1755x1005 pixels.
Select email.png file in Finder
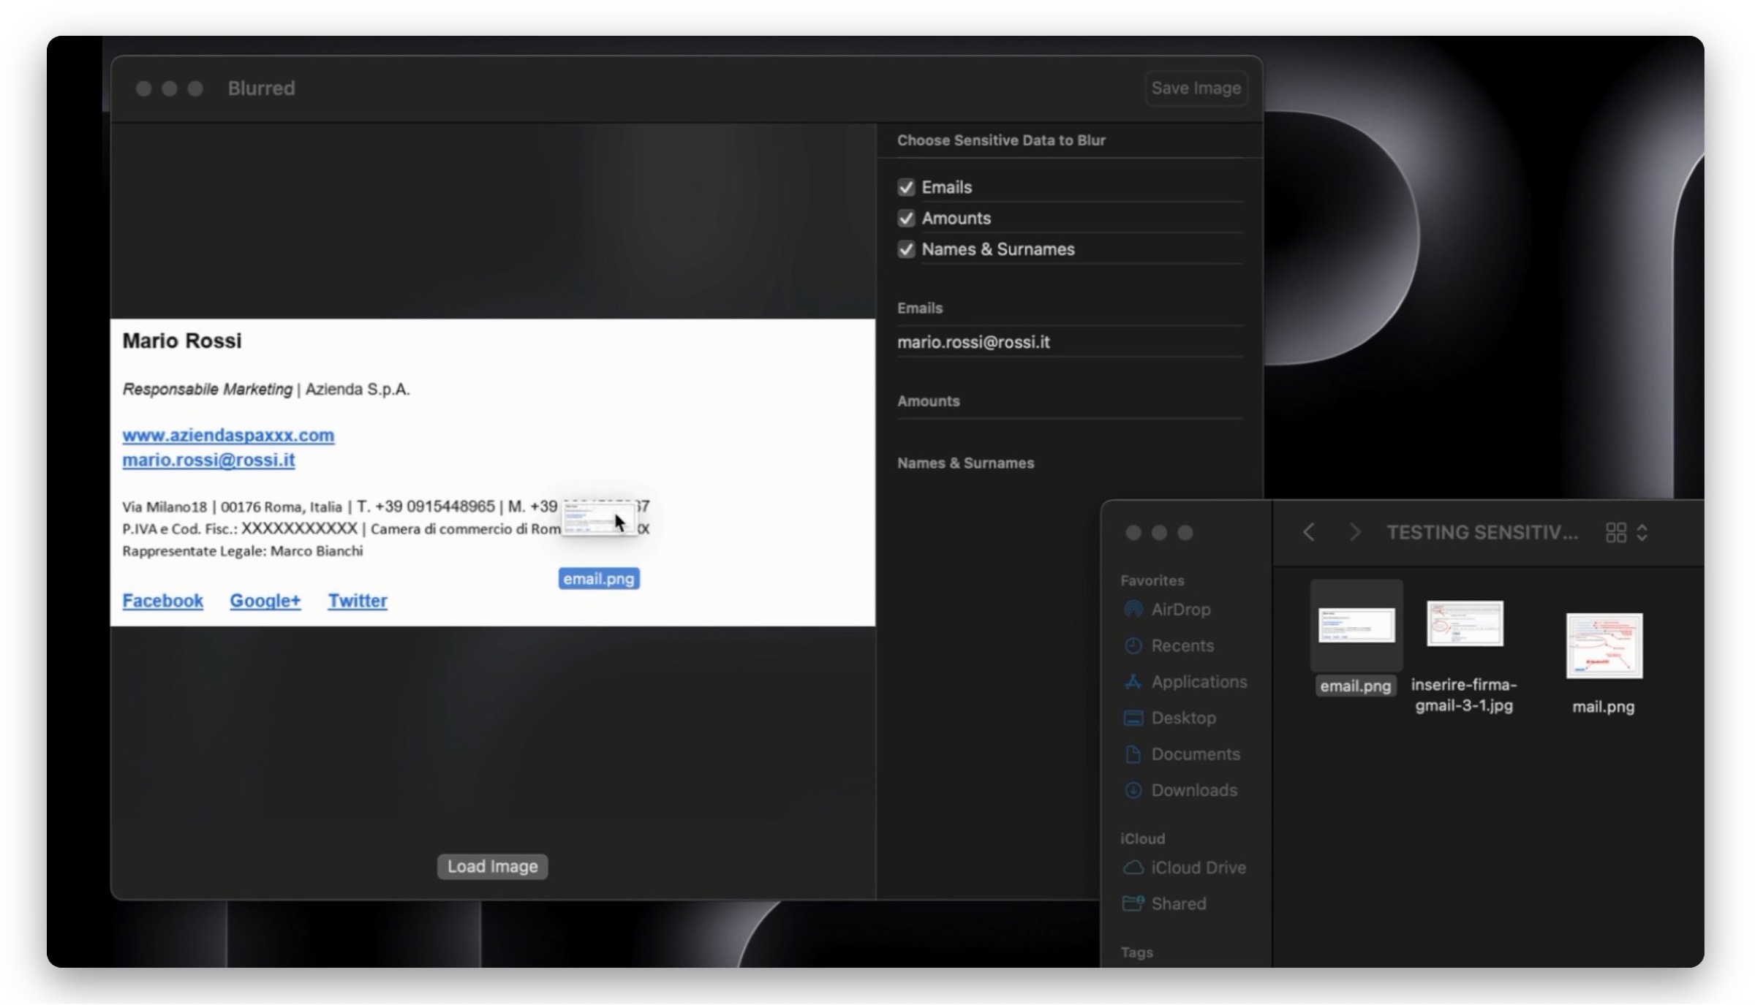click(1356, 626)
